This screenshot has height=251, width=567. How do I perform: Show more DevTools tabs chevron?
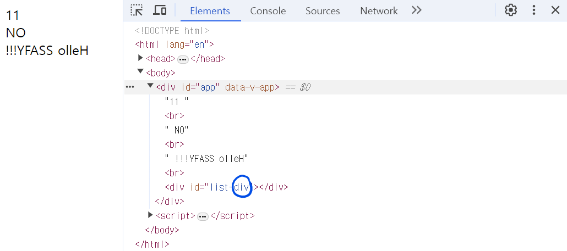tap(417, 10)
